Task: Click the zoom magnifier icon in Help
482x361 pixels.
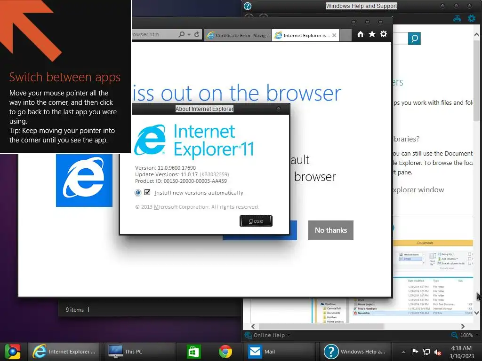Action: point(454,335)
